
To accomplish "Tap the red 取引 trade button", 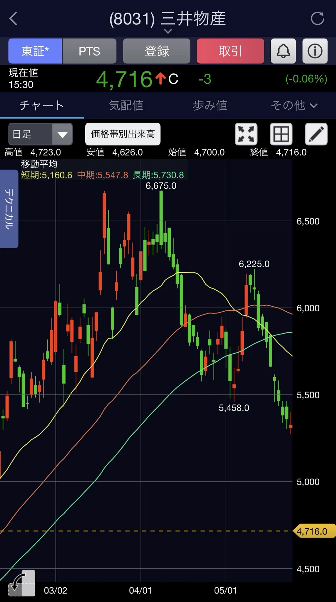I will (x=230, y=51).
